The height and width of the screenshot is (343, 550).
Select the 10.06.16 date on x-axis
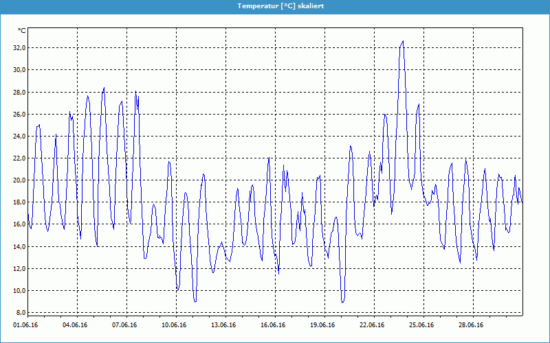click(x=174, y=325)
